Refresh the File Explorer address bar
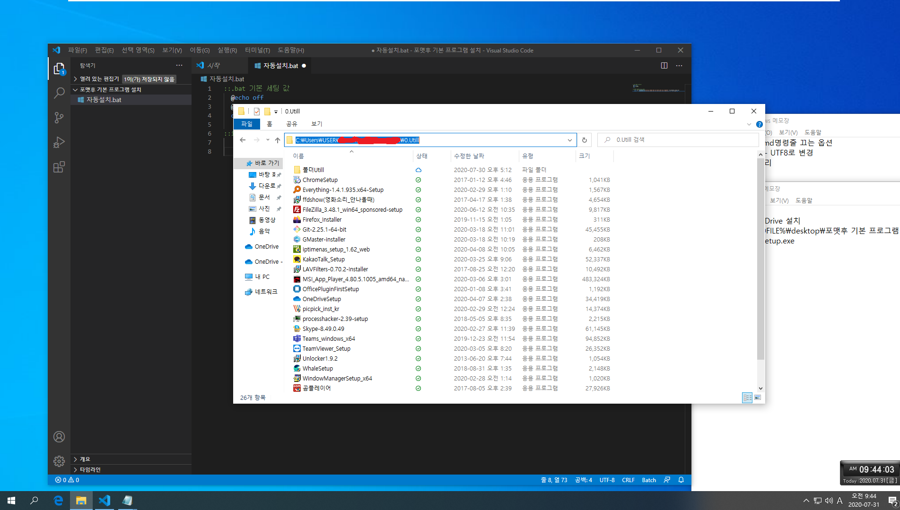Viewport: 900px width, 510px height. (585, 140)
